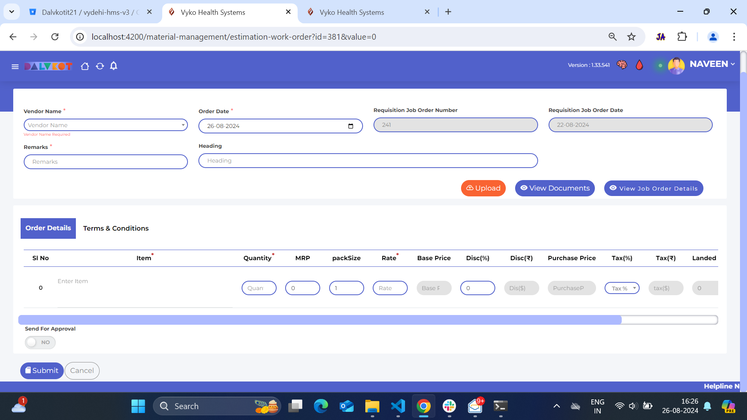Viewport: 747px width, 420px height.
Task: Switch to Terms & Conditions tab
Action: point(116,228)
